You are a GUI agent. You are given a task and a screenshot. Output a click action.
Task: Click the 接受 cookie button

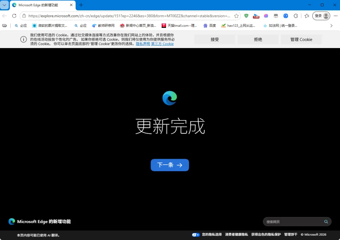coord(215,39)
